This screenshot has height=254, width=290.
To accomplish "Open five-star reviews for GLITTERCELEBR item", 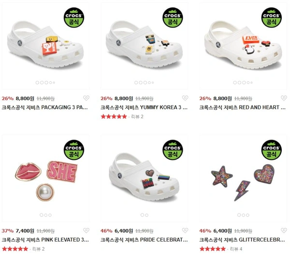I will pos(213,249).
